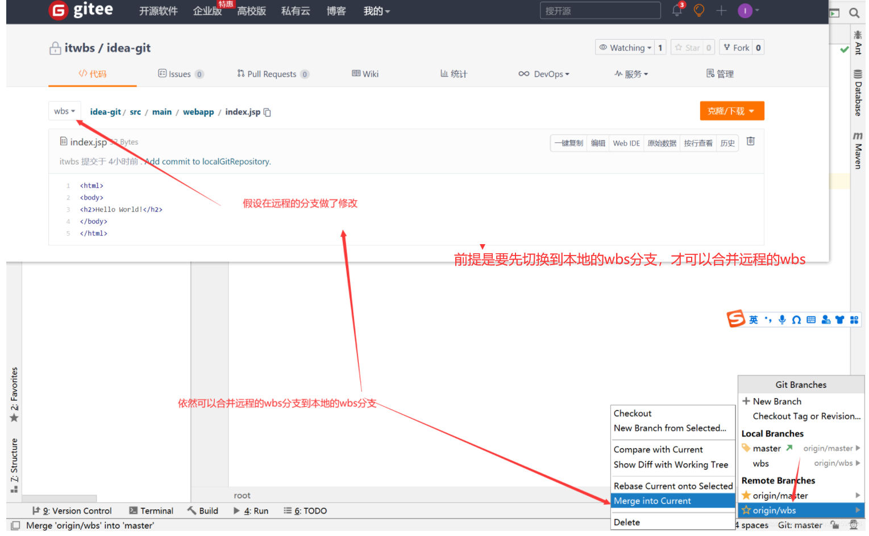Click the star icon beside origin/master
869x536 pixels.
click(x=746, y=495)
